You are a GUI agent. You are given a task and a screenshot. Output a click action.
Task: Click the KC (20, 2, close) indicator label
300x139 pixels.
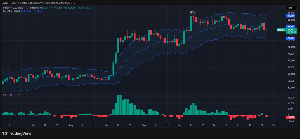point(11,11)
